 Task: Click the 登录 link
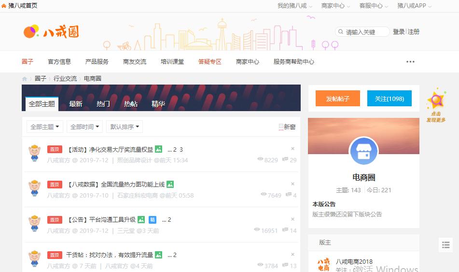tap(398, 32)
